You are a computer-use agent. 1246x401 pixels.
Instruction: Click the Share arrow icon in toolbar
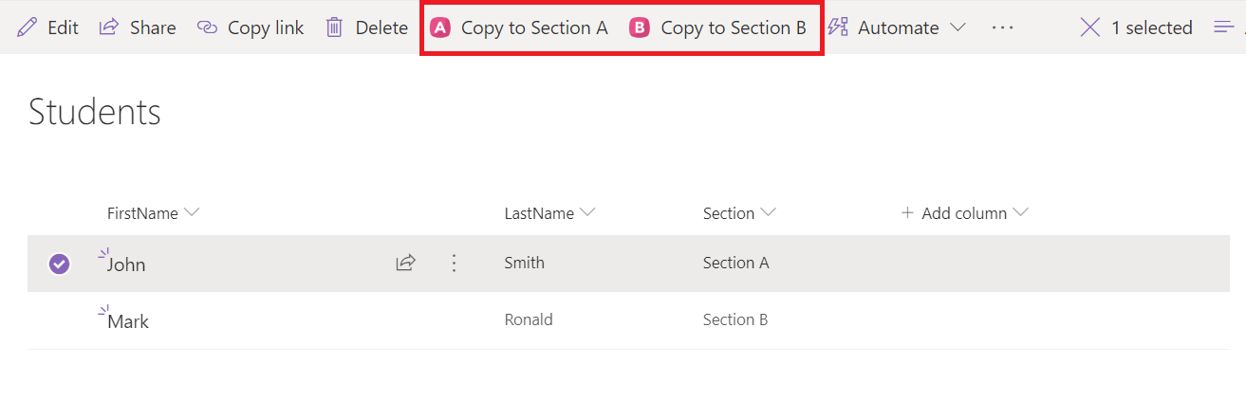coord(109,27)
